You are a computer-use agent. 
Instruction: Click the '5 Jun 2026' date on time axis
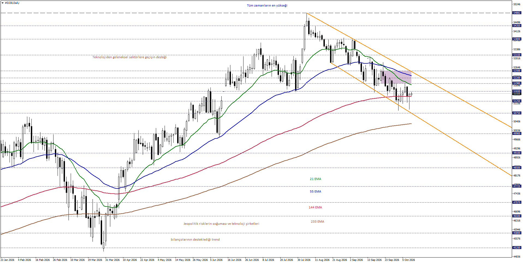pos(216,260)
